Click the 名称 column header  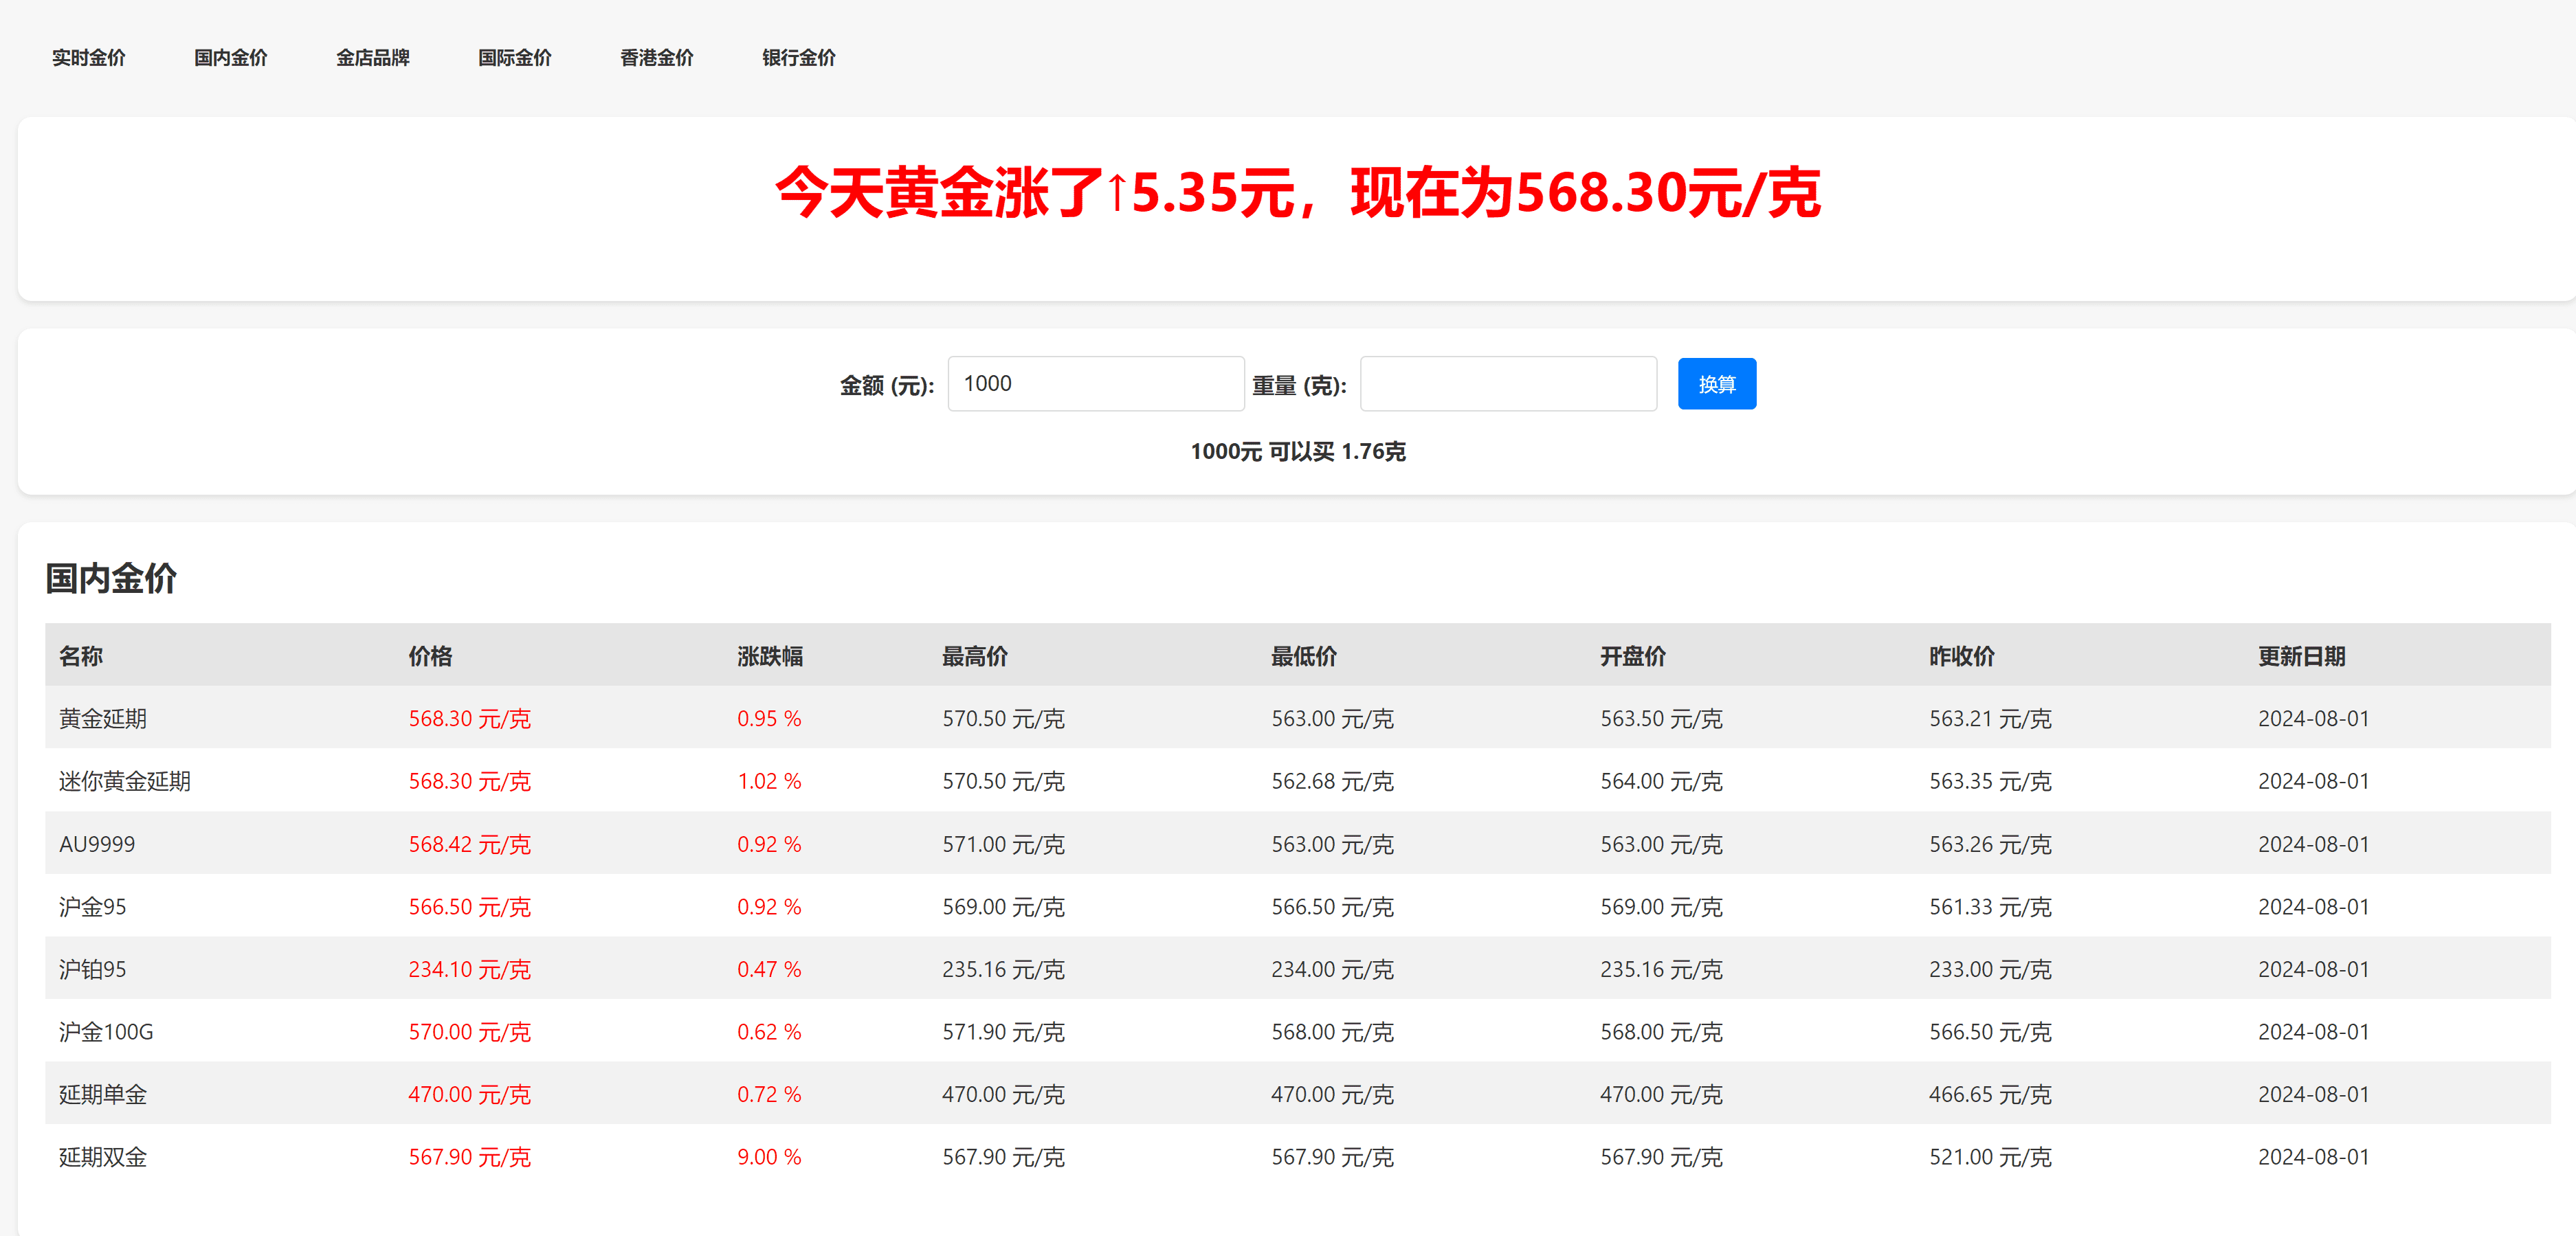tap(81, 656)
